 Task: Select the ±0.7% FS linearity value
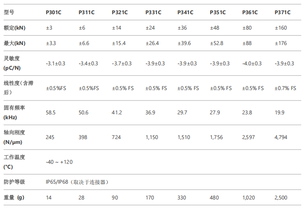coord(285,88)
